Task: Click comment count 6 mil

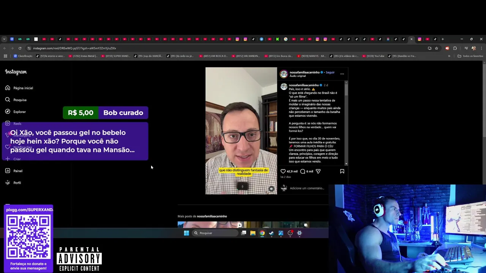Action: pyautogui.click(x=310, y=171)
